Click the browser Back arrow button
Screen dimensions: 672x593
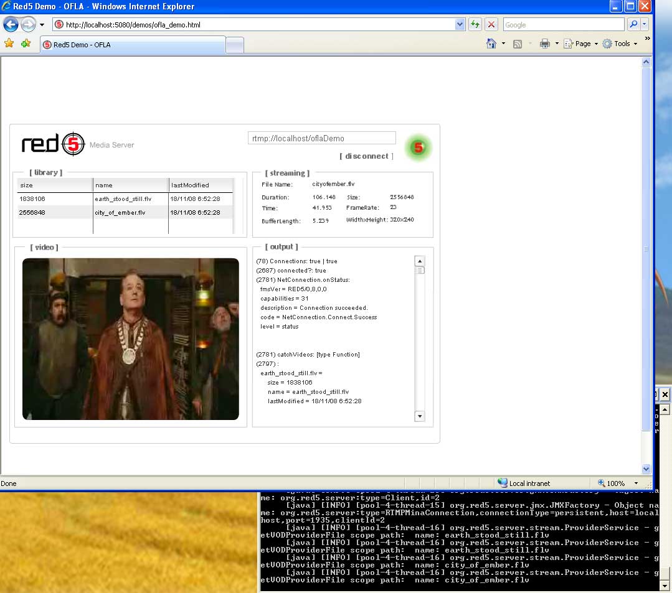(x=11, y=24)
